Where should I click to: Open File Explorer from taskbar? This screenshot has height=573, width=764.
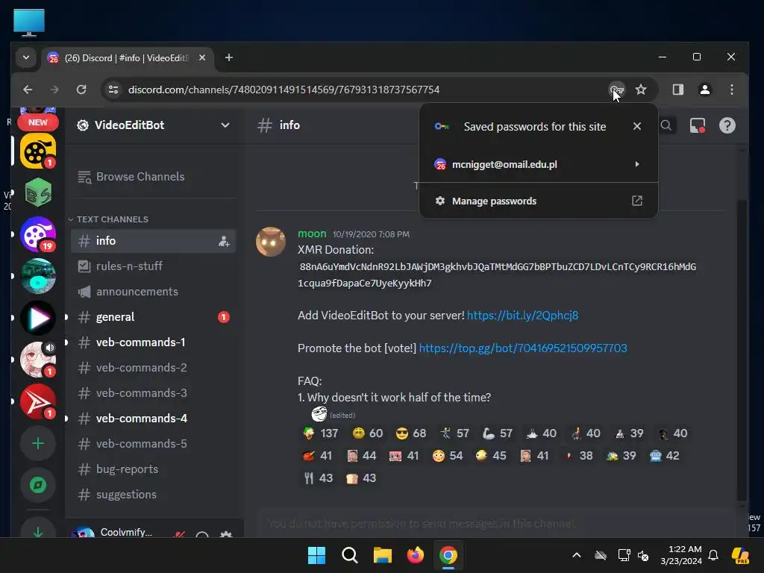coord(383,555)
